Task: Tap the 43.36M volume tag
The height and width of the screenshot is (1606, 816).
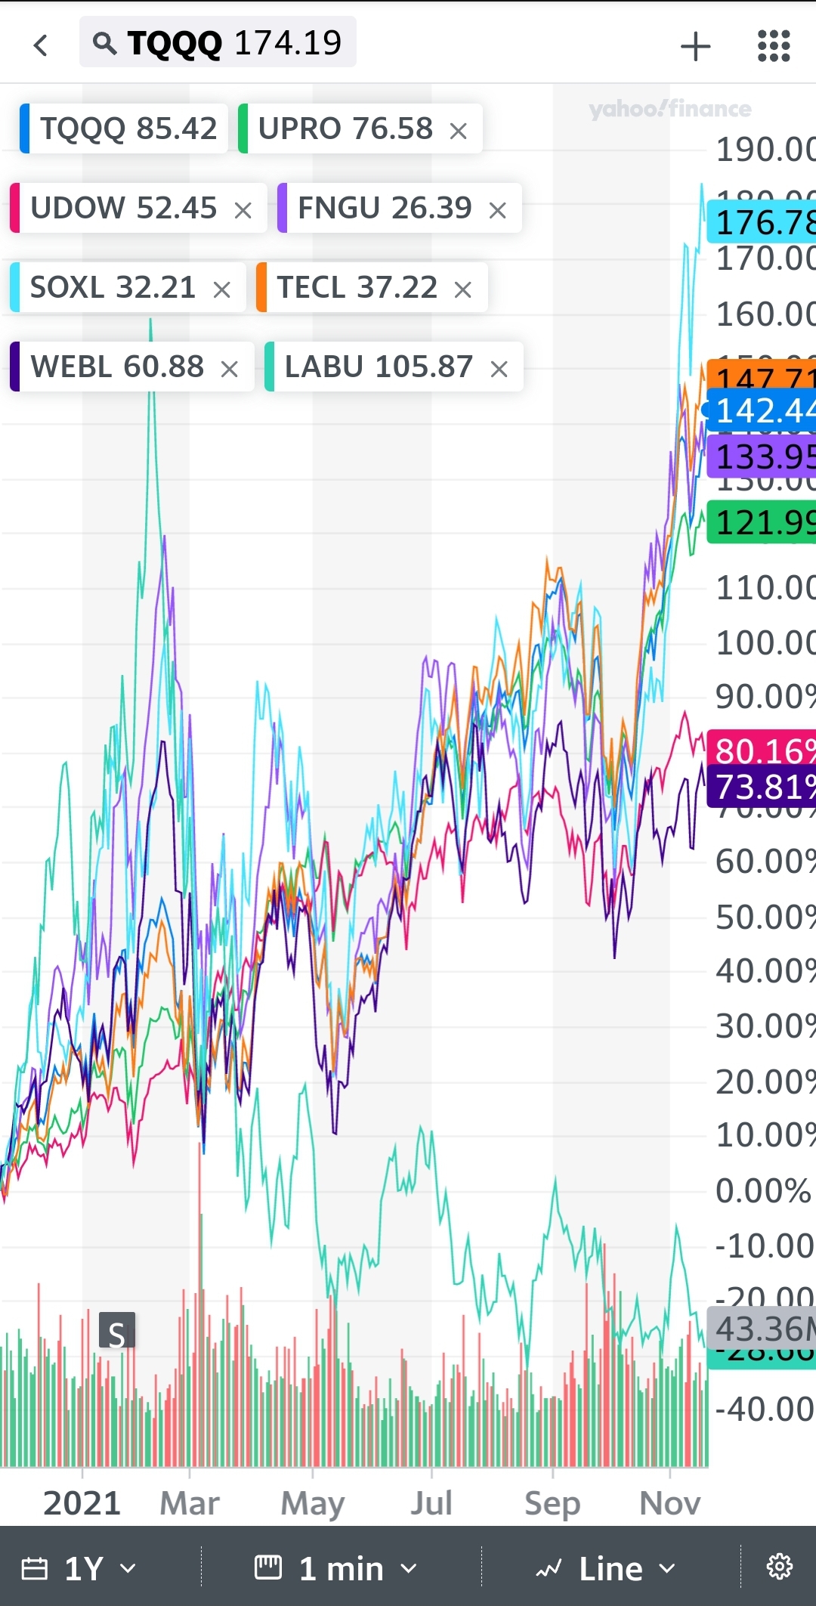Action: click(762, 1329)
